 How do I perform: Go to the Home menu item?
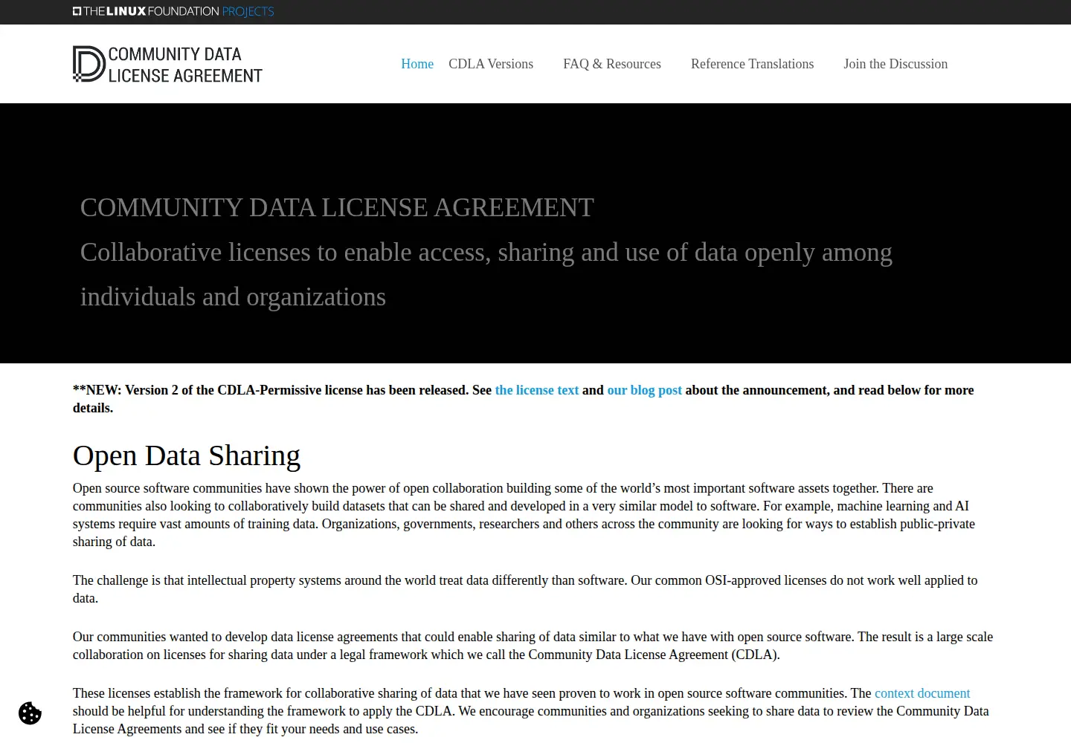417,64
